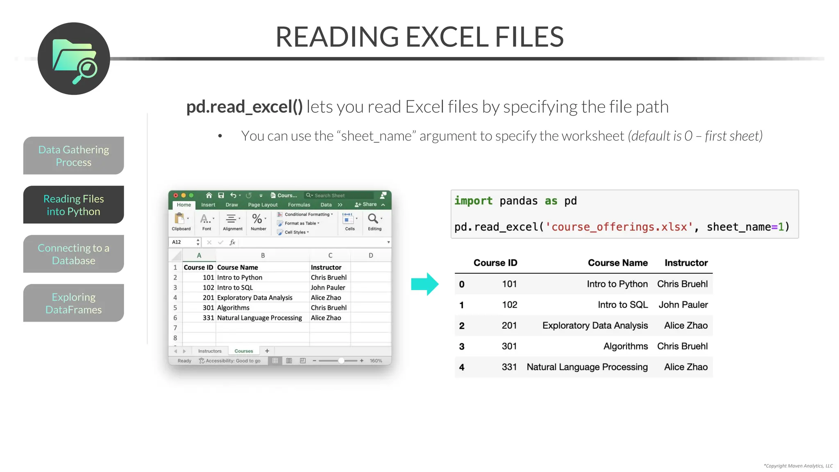Select the Courses sheet tab
The image size is (839, 472).
pos(244,351)
